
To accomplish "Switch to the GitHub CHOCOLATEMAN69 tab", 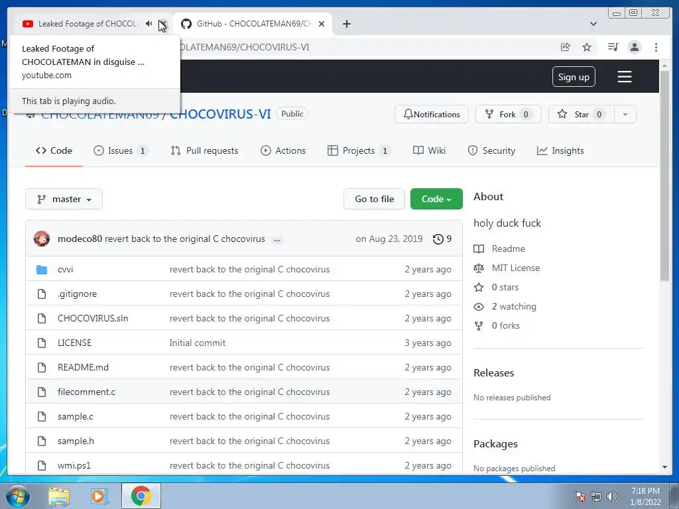I will click(253, 24).
